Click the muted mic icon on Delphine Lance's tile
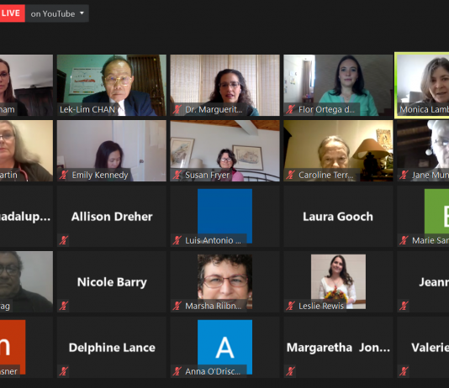 tap(64, 371)
